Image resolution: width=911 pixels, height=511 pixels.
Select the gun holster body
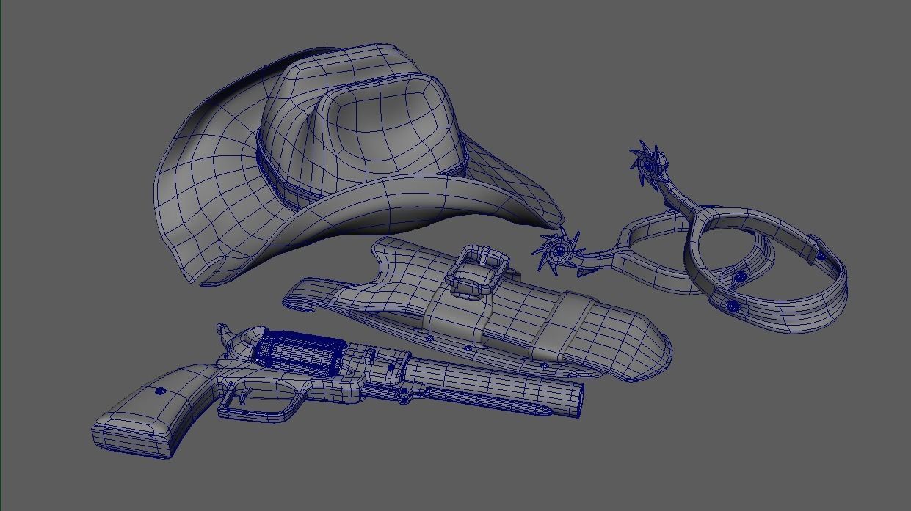click(477, 308)
